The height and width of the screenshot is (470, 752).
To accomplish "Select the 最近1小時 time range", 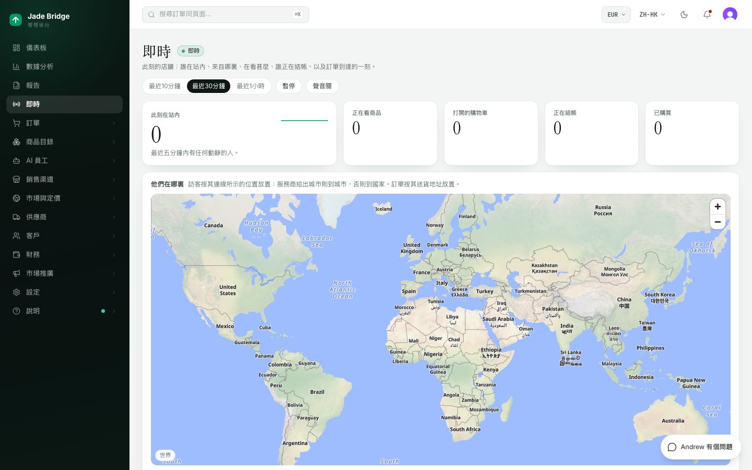I will tap(251, 86).
